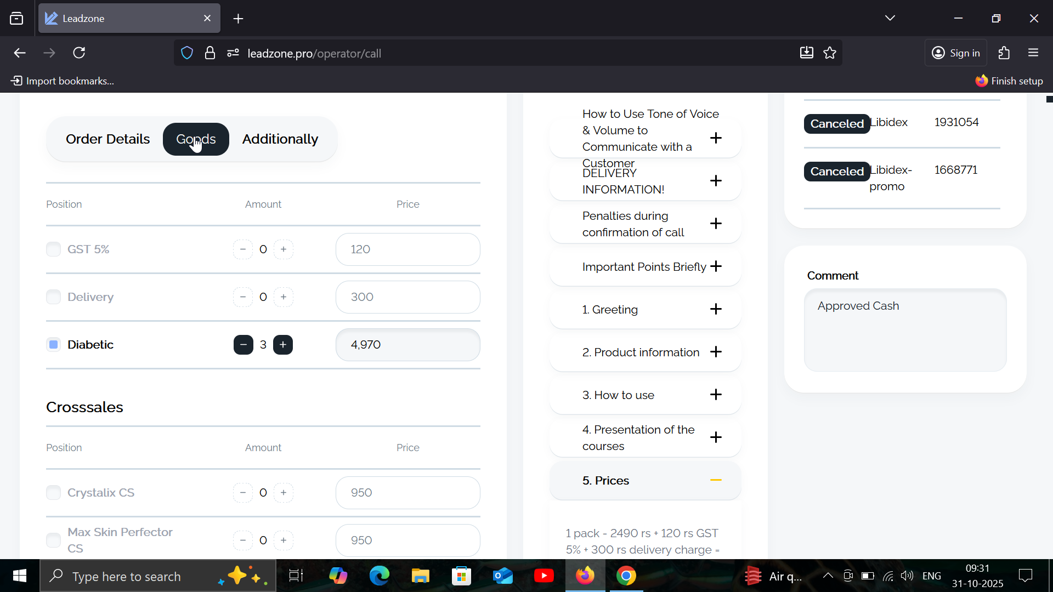Click the Comment text field
The width and height of the screenshot is (1053, 592).
(905, 330)
